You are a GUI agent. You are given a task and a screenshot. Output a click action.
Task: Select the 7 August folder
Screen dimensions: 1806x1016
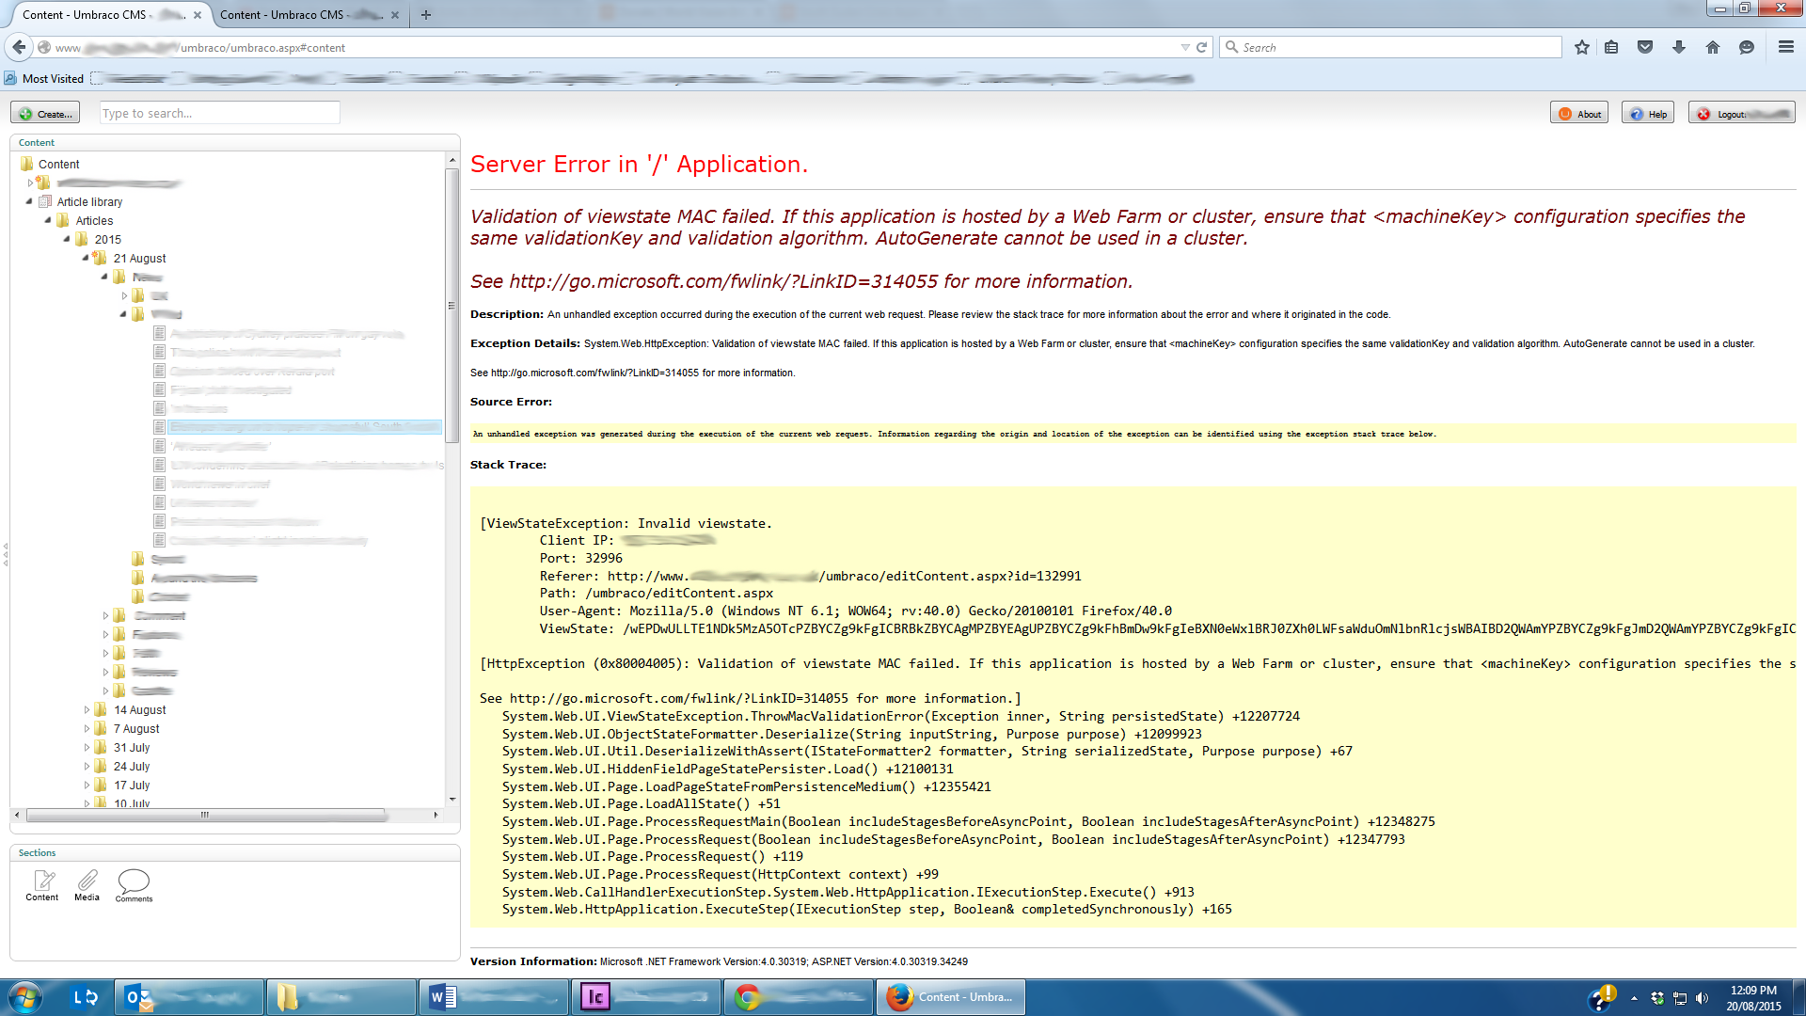136,728
